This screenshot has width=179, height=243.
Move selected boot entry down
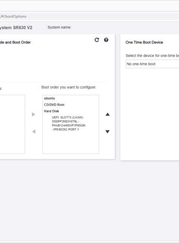(107, 132)
